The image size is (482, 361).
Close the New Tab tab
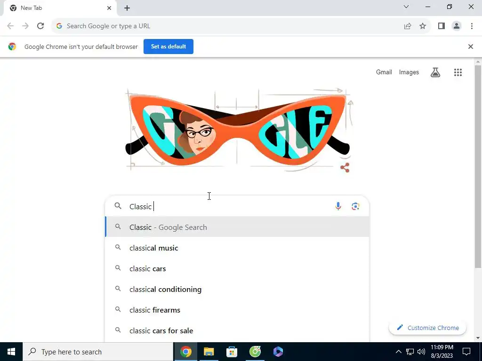109,8
